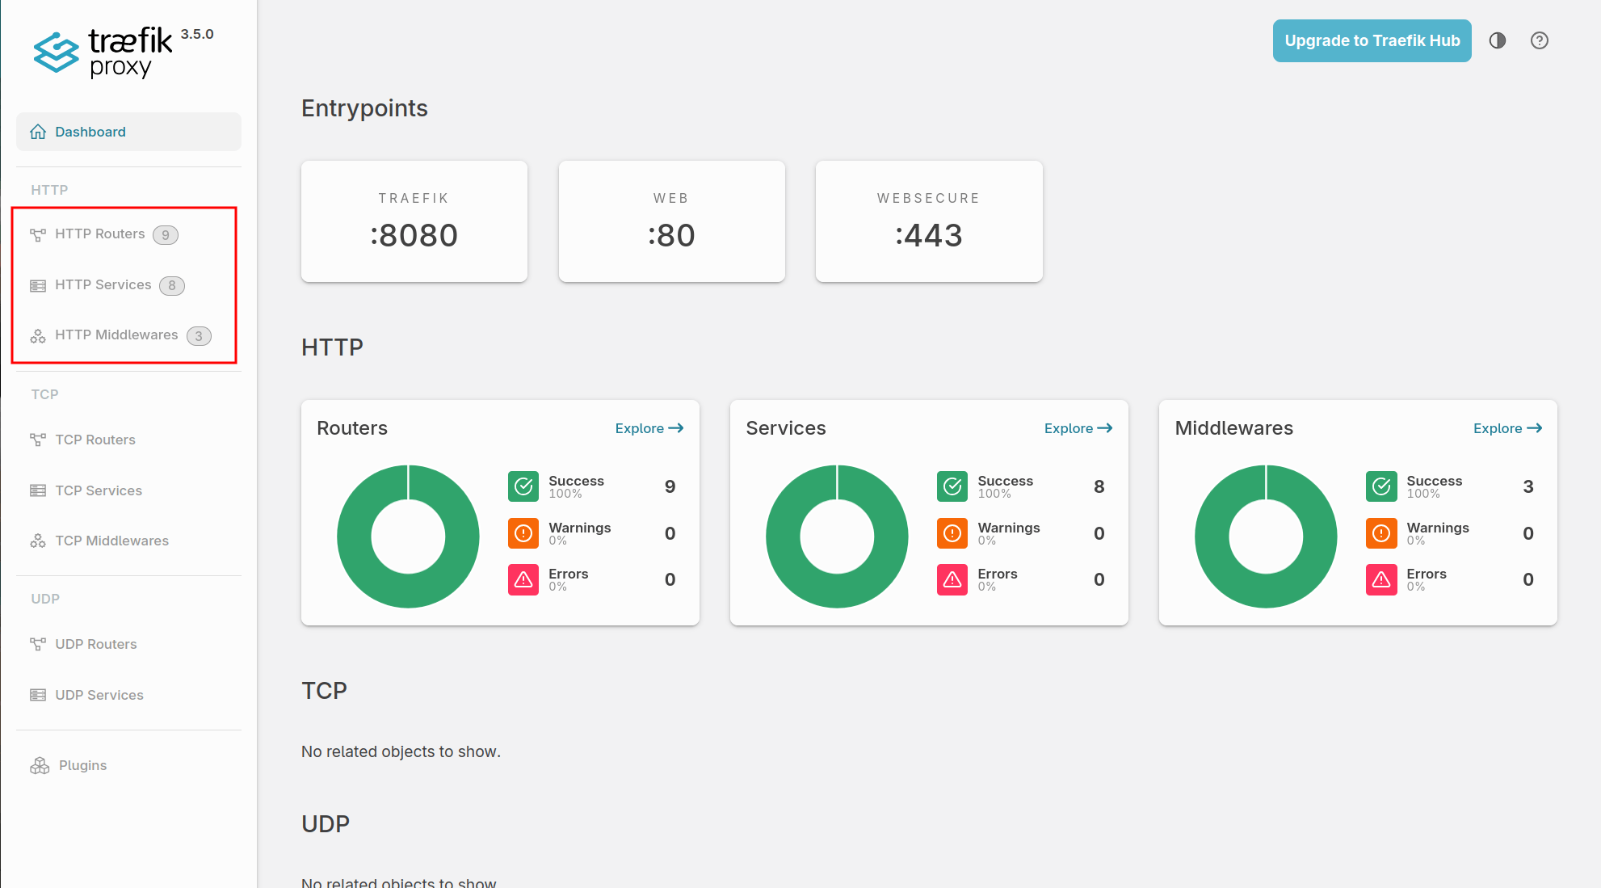1601x888 pixels.
Task: Click the WEBSECURE :443 entrypoint card
Action: pyautogui.click(x=928, y=221)
